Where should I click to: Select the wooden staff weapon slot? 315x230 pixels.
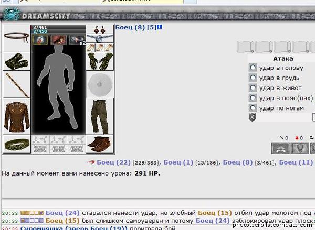coord(17,85)
